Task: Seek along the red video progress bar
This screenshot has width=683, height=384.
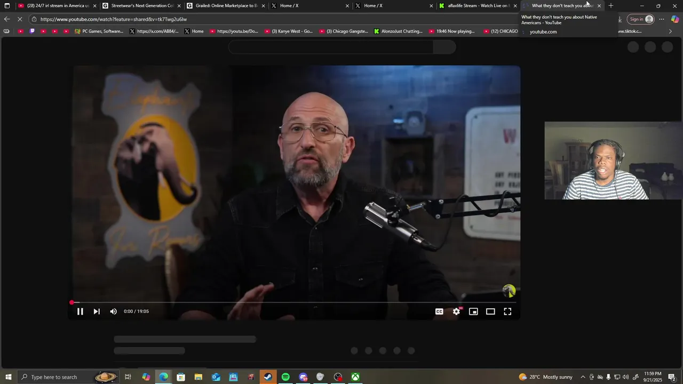Action: click(x=293, y=302)
